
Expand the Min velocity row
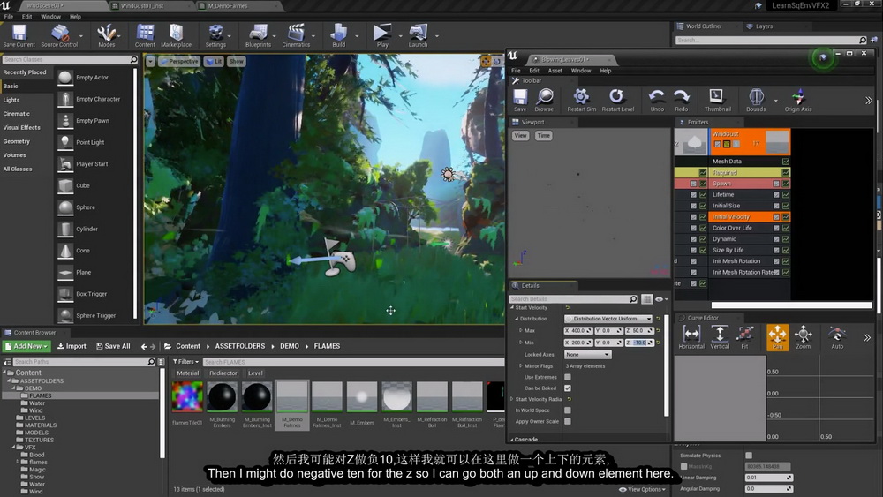(x=520, y=343)
